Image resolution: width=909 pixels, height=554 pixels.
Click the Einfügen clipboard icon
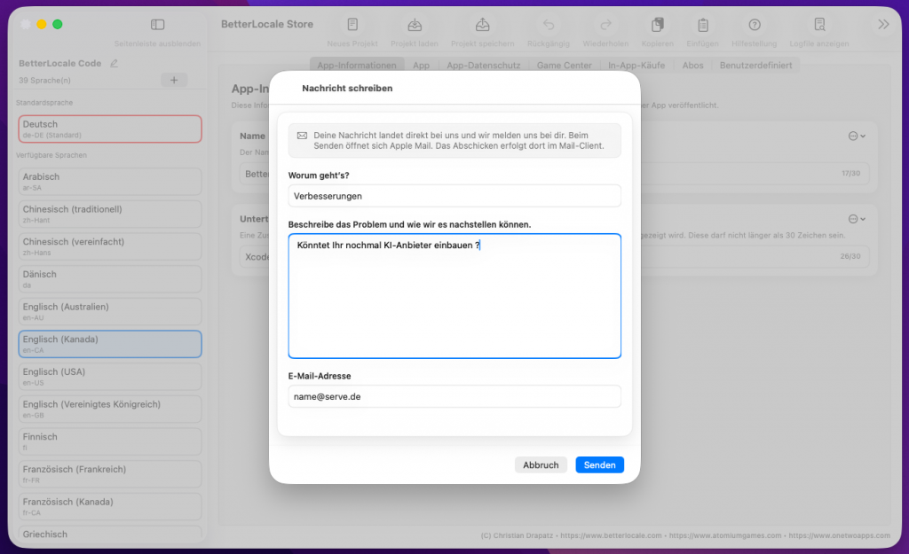(x=702, y=25)
